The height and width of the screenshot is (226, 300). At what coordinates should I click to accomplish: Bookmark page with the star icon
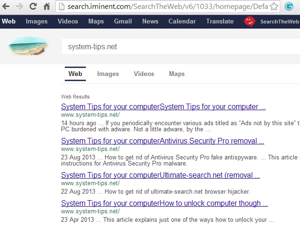[274, 7]
